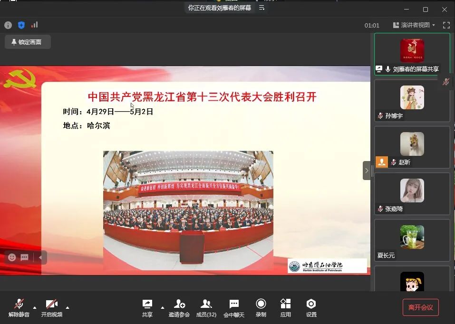455x324 pixels.
Task: Toggle 开启视频 to turn on camera
Action: point(51,307)
